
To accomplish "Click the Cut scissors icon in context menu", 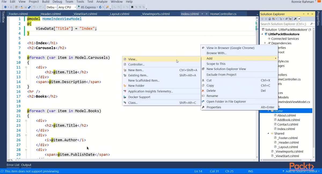I will pos(203,80).
